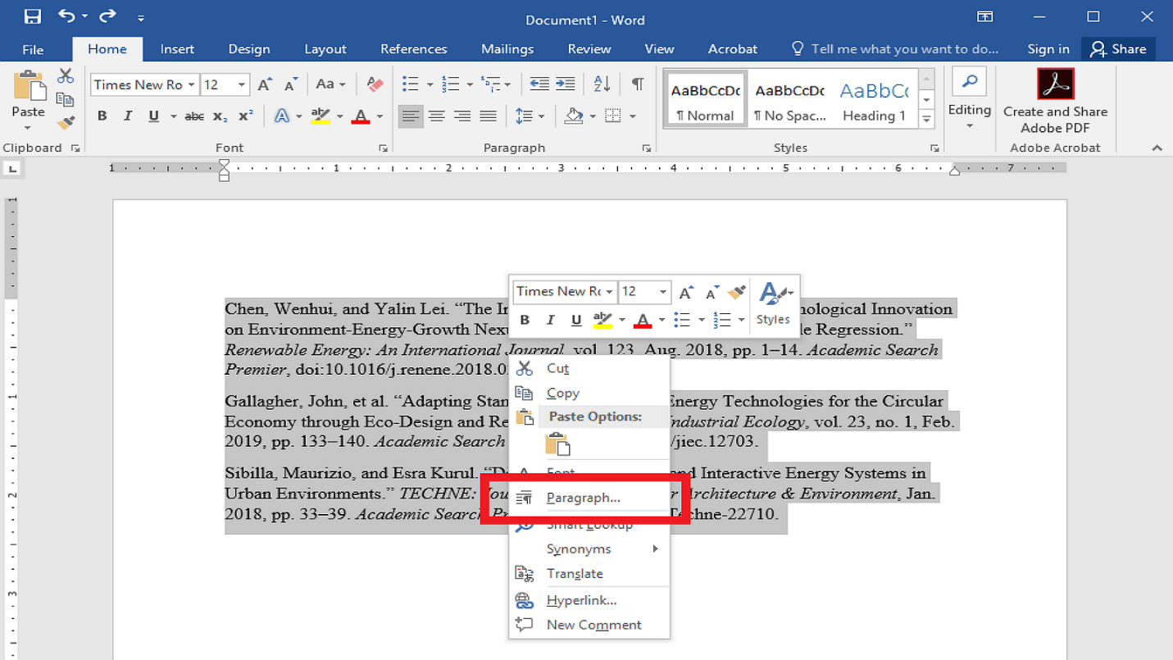
Task: Show or hide paragraph marks
Action: [x=637, y=84]
